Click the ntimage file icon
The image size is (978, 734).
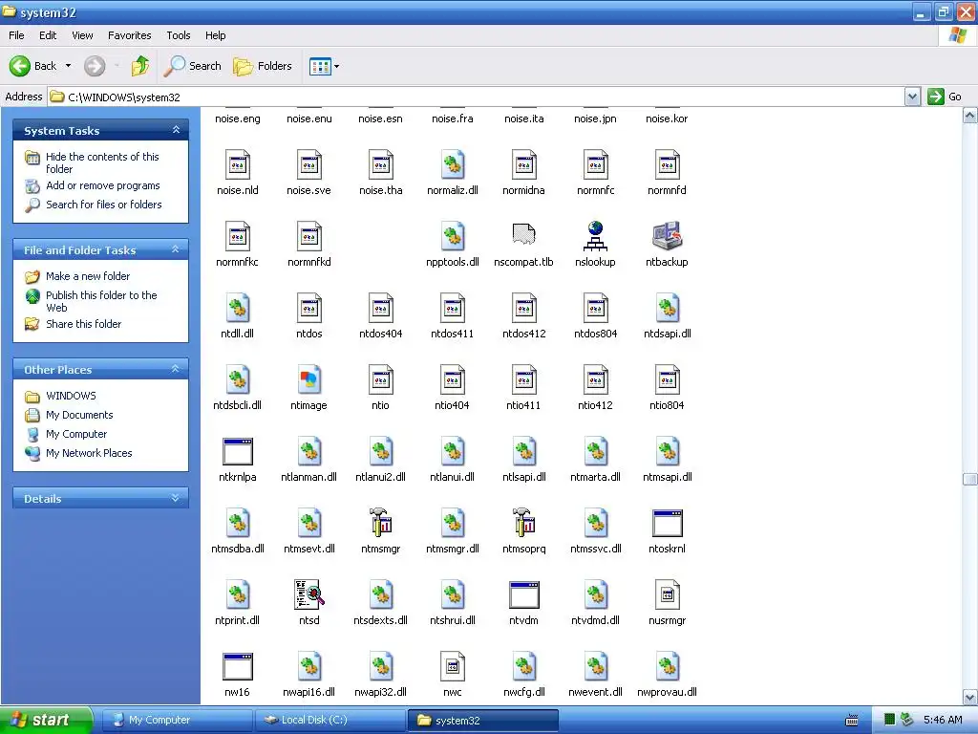308,379
